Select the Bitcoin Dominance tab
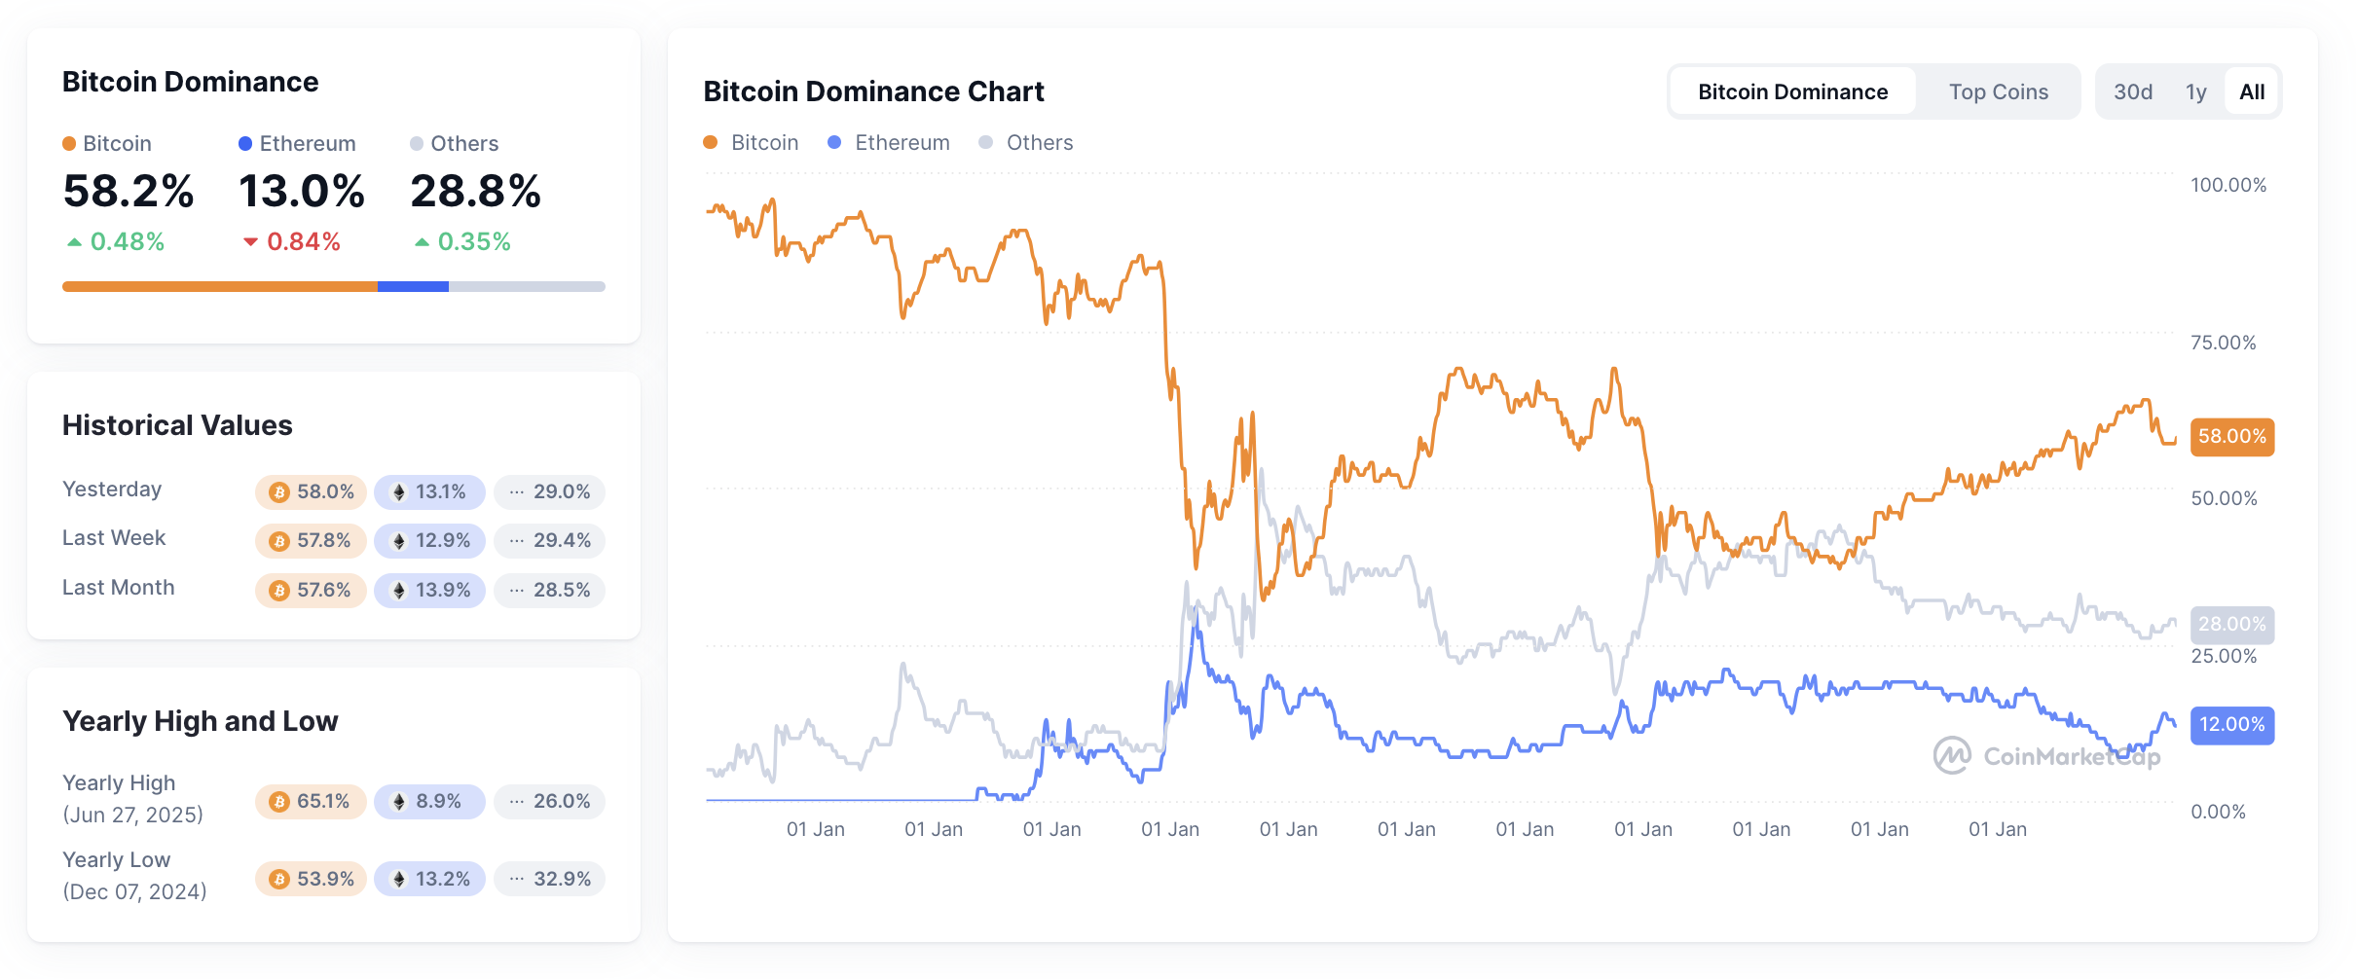The height and width of the screenshot is (979, 2356). tap(1792, 92)
